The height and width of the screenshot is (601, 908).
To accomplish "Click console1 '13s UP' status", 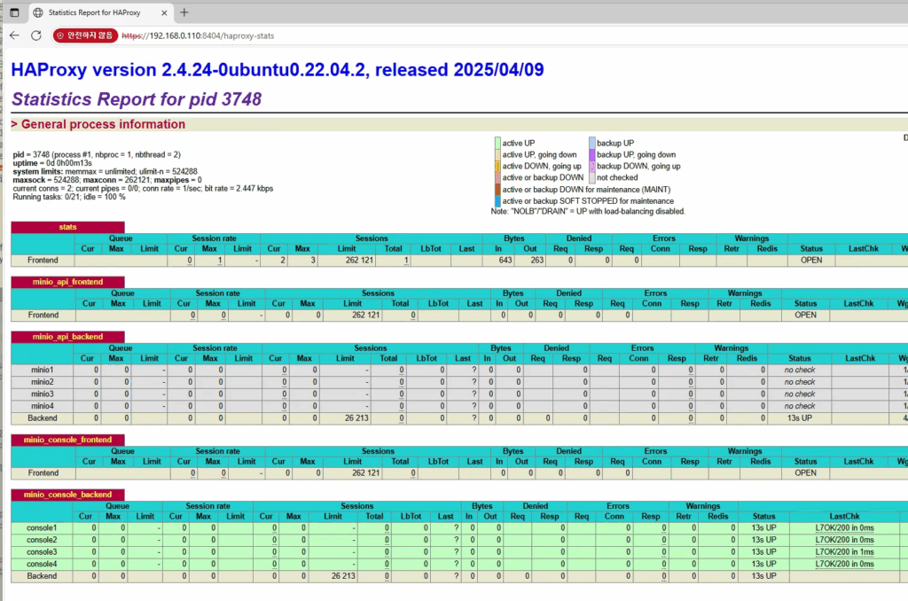I will [763, 528].
